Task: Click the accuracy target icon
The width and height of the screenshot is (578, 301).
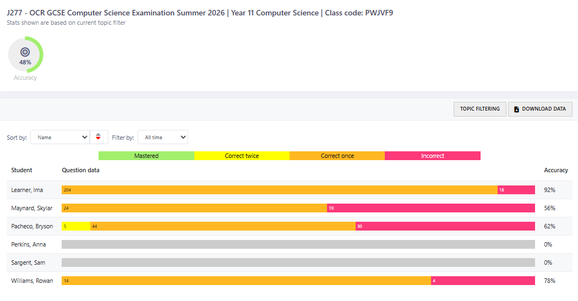Action: (25, 52)
